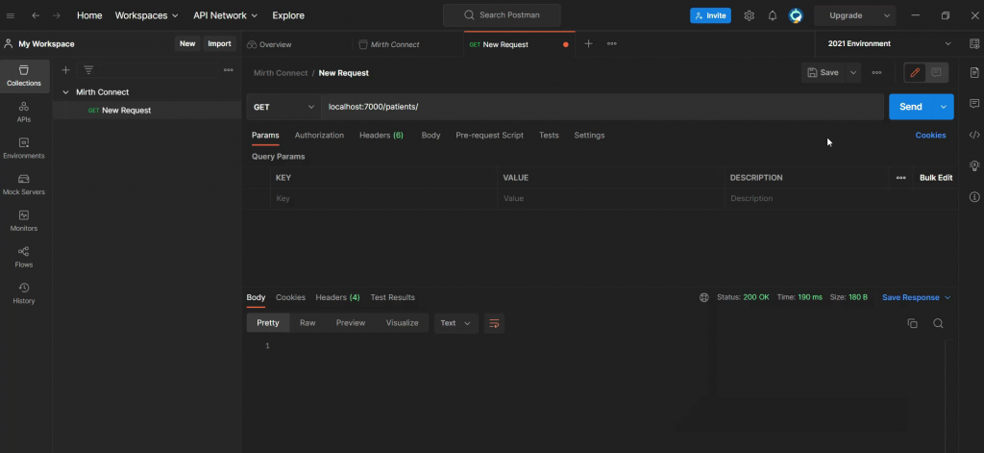Open Environments in the sidebar
This screenshot has height=453, width=984.
click(24, 149)
